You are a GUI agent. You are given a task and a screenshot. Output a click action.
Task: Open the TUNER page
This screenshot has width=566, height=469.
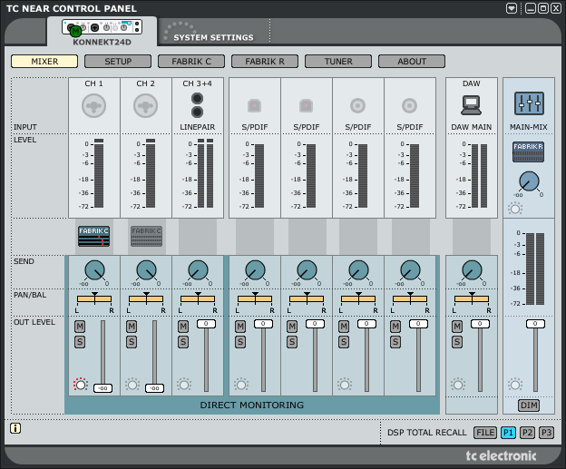[338, 62]
